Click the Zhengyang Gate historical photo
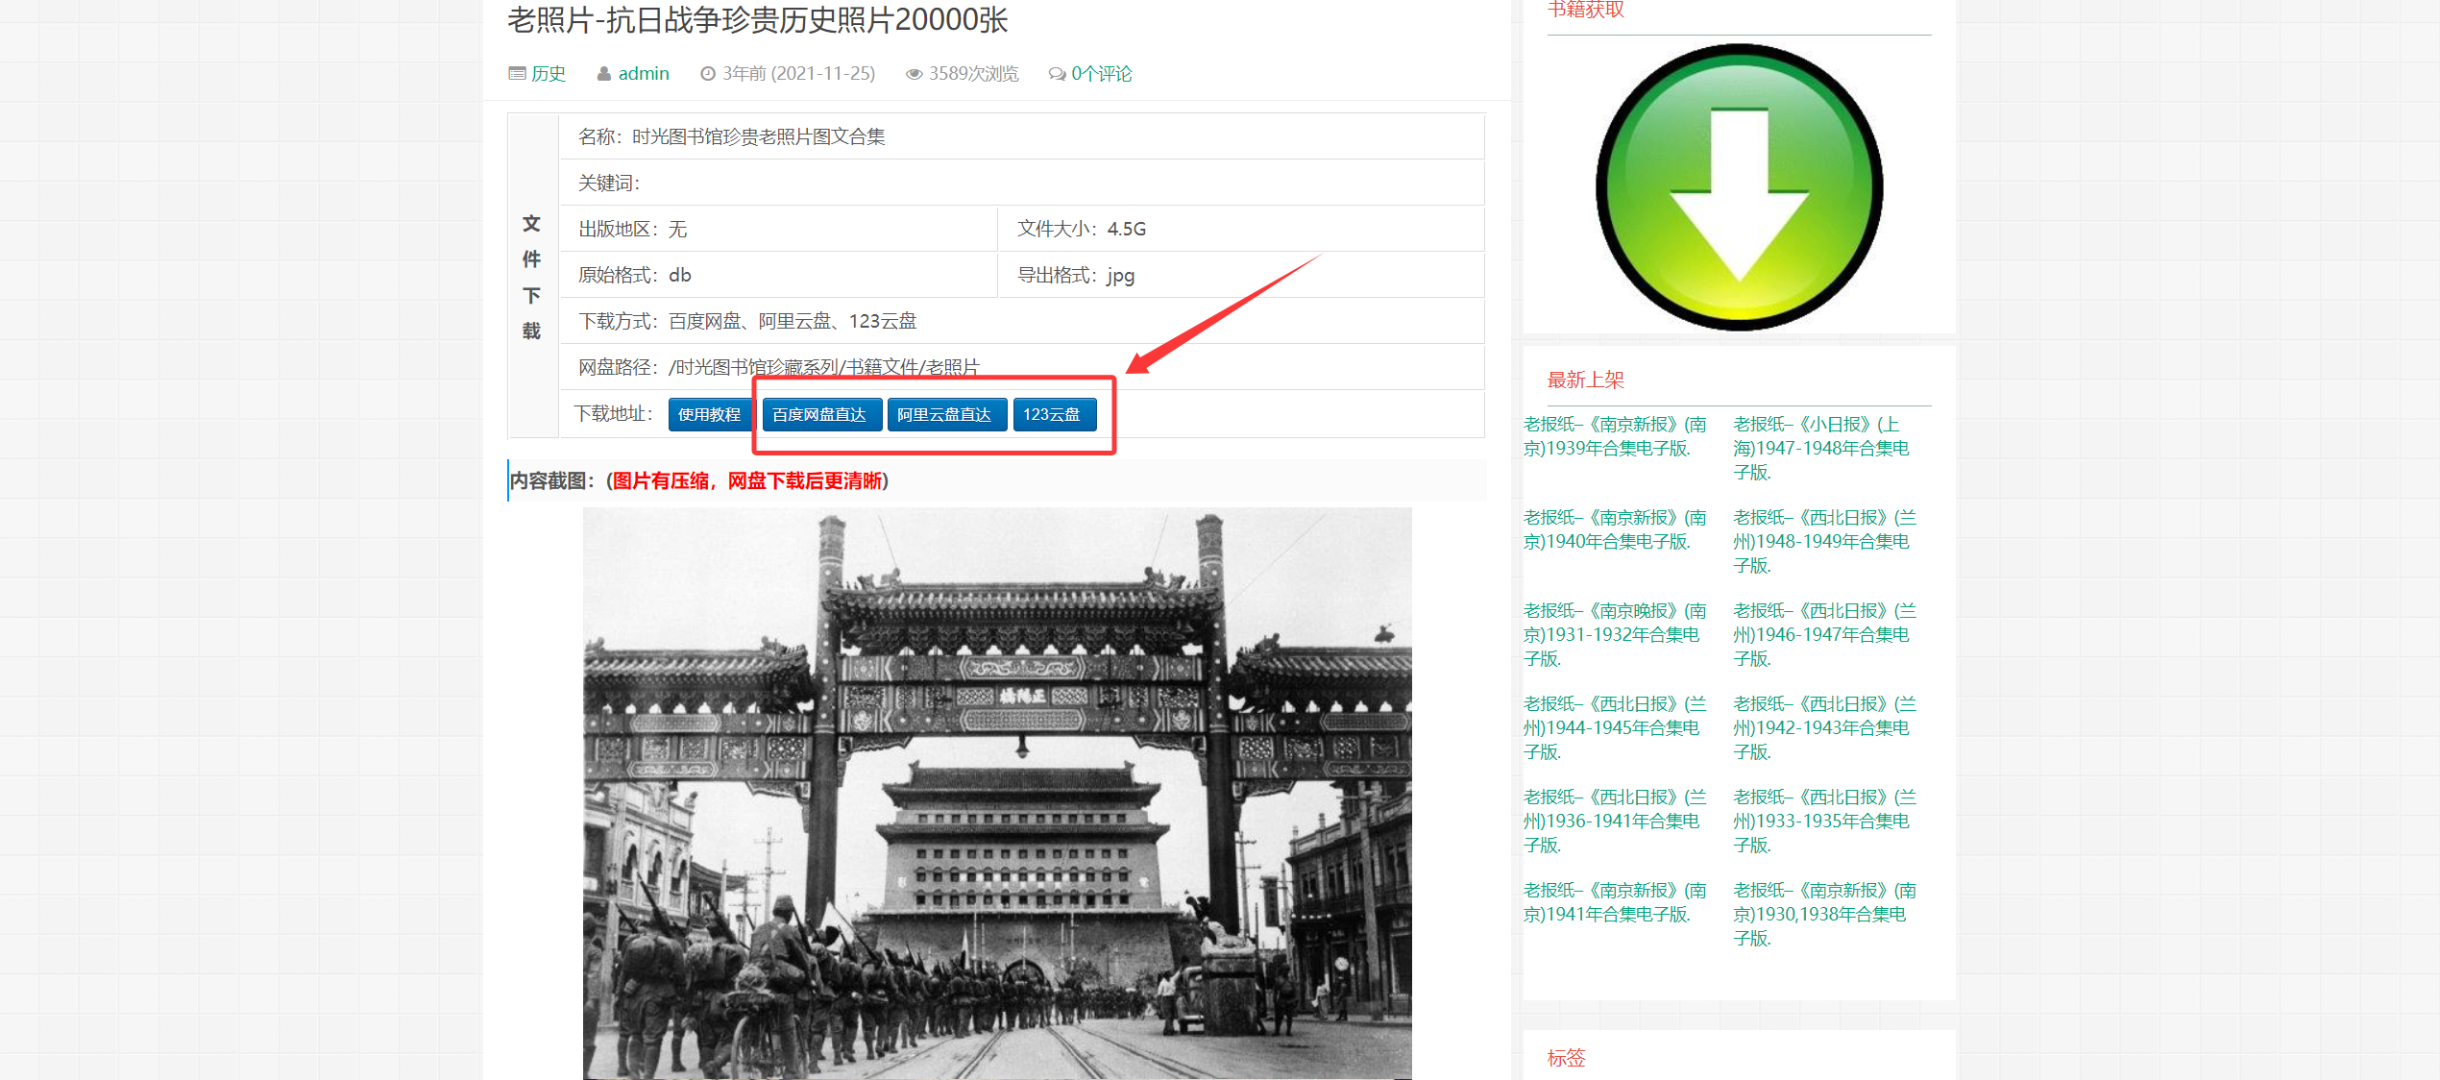2440x1080 pixels. (997, 793)
